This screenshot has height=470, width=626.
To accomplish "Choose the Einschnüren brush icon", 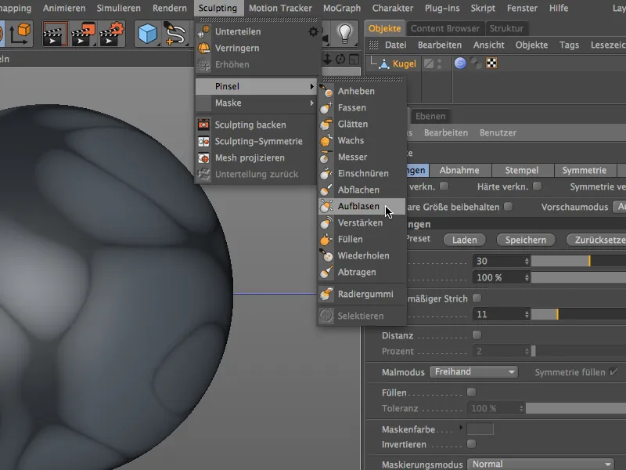I will pyautogui.click(x=326, y=173).
